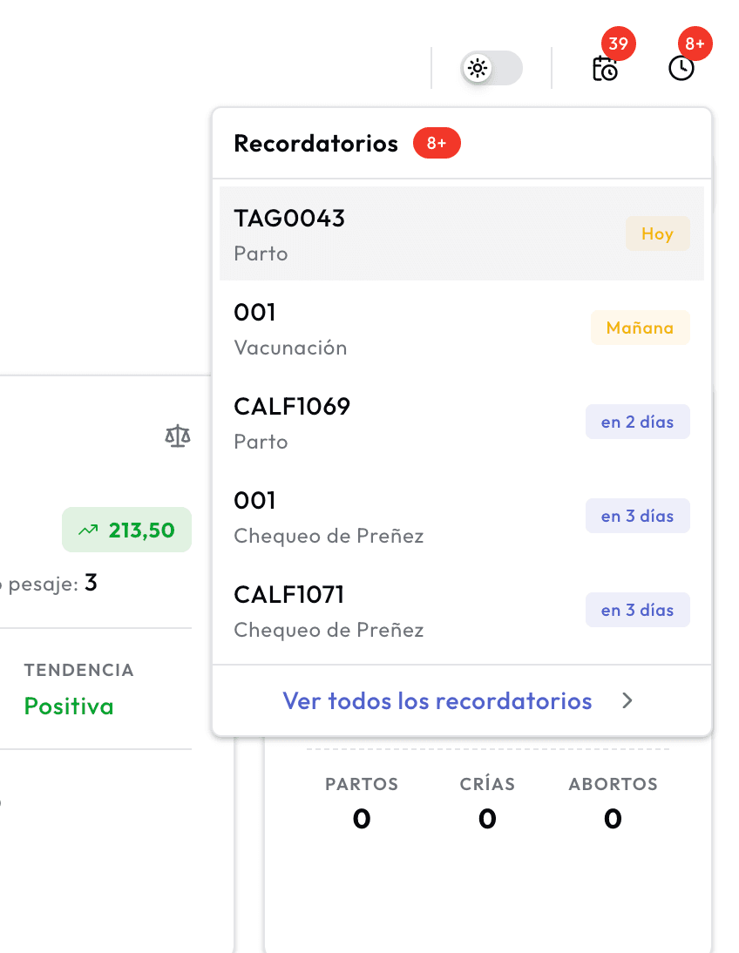The width and height of the screenshot is (739, 953).
Task: Select the weighing scale icon
Action: click(177, 436)
